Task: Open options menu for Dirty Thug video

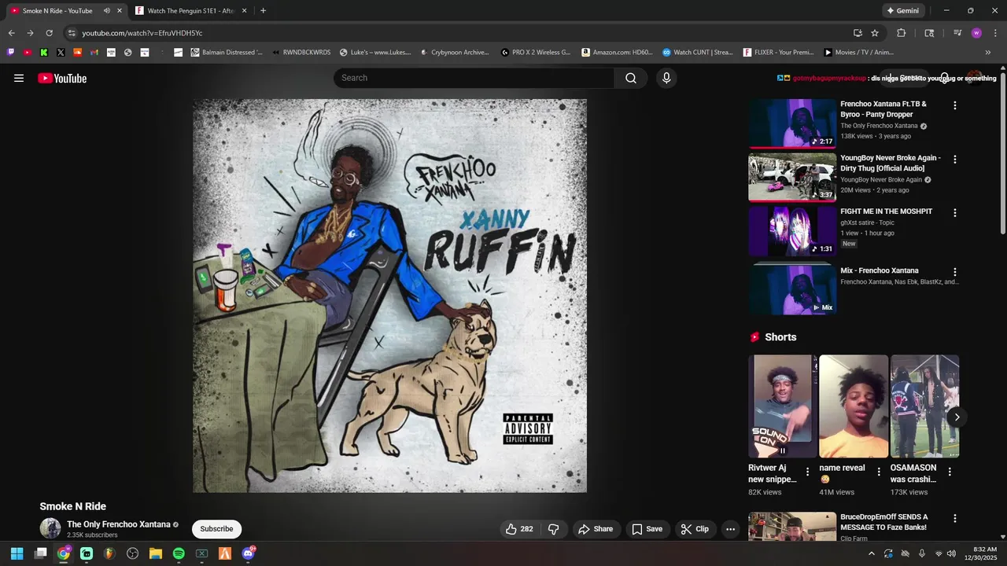Action: click(x=955, y=159)
